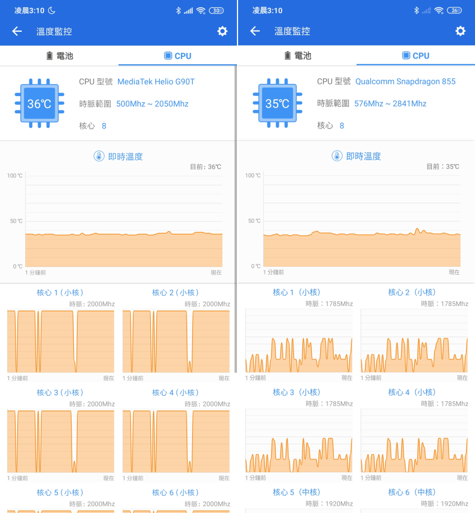Tap the scrollbar on left screen edge
475x513 pixels.
(235, 219)
